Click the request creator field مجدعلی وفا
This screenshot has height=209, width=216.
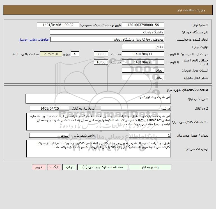tap(107, 40)
